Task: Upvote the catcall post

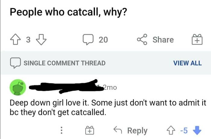Action: pos(15,40)
